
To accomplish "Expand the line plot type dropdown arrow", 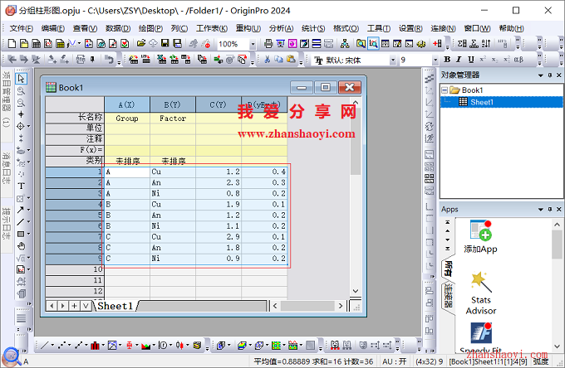I will (x=52, y=346).
